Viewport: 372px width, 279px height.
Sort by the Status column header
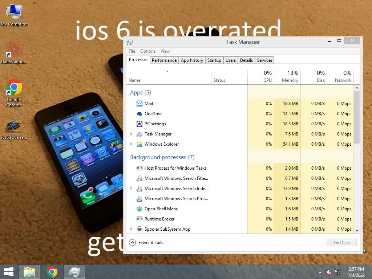tap(229, 77)
